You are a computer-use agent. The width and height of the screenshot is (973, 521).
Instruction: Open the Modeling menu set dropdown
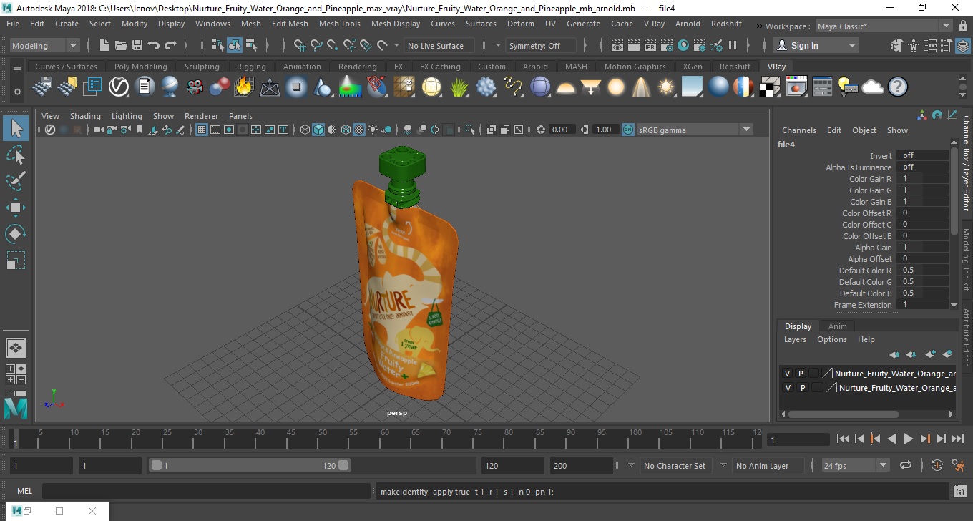44,45
